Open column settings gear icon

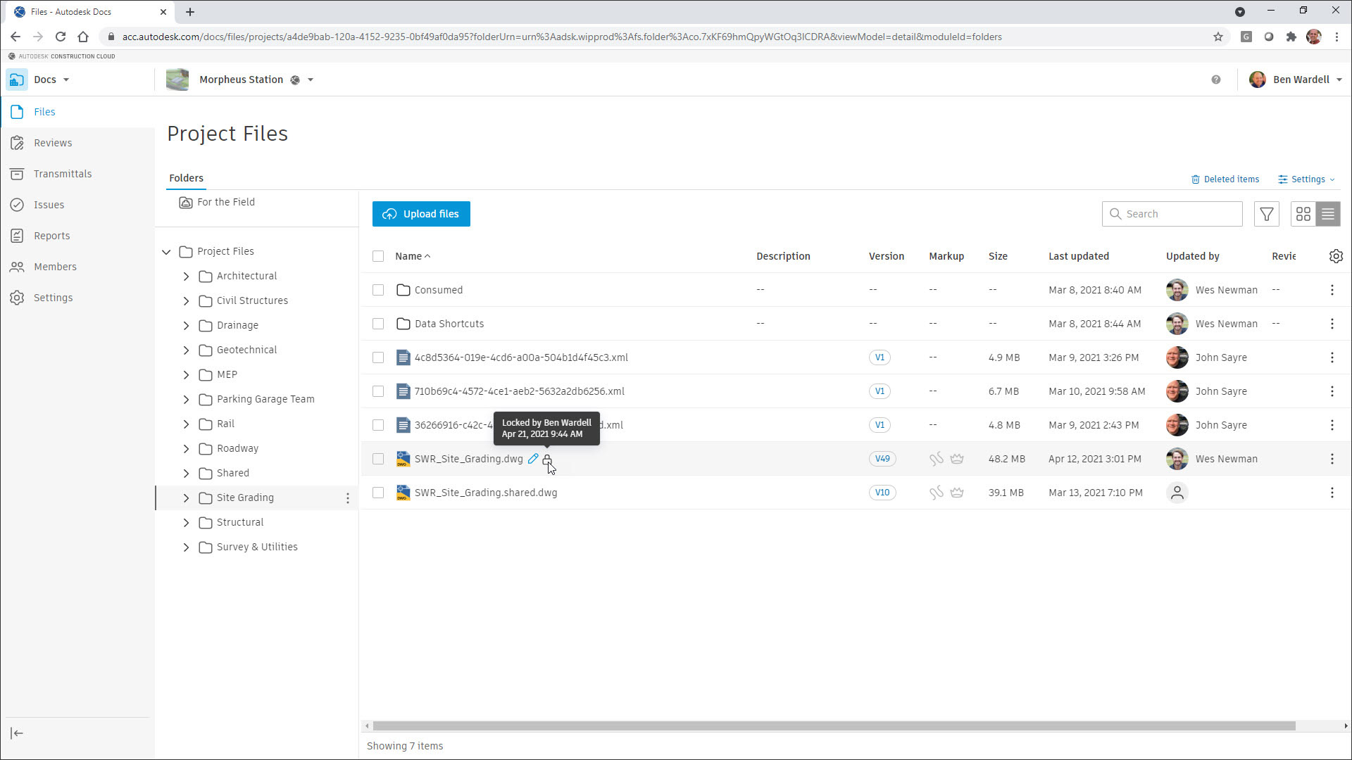point(1336,256)
